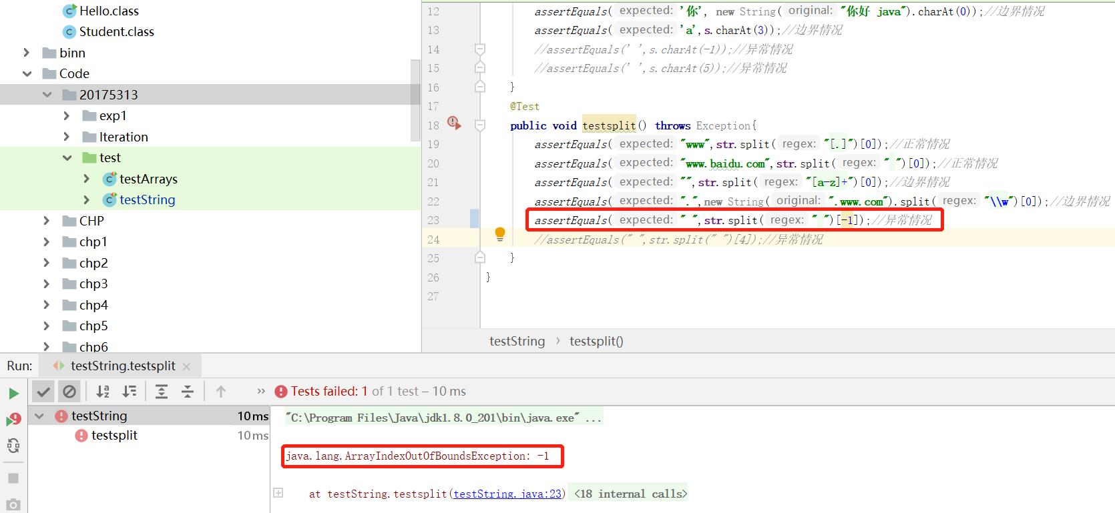Stop the running process with the square icon
1115x513 pixels.
click(x=13, y=478)
